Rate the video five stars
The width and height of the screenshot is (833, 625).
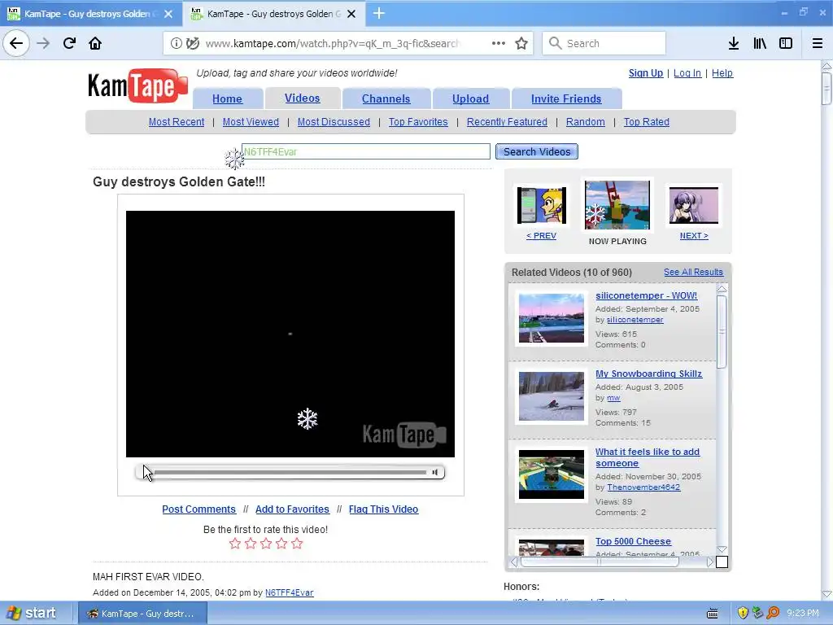297,543
